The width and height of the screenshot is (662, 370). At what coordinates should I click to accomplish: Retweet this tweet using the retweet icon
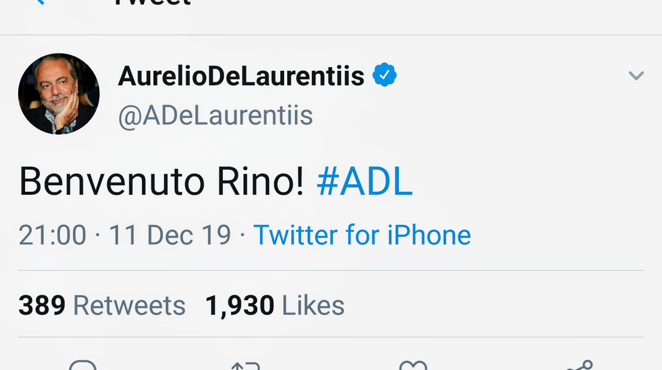[x=246, y=365]
